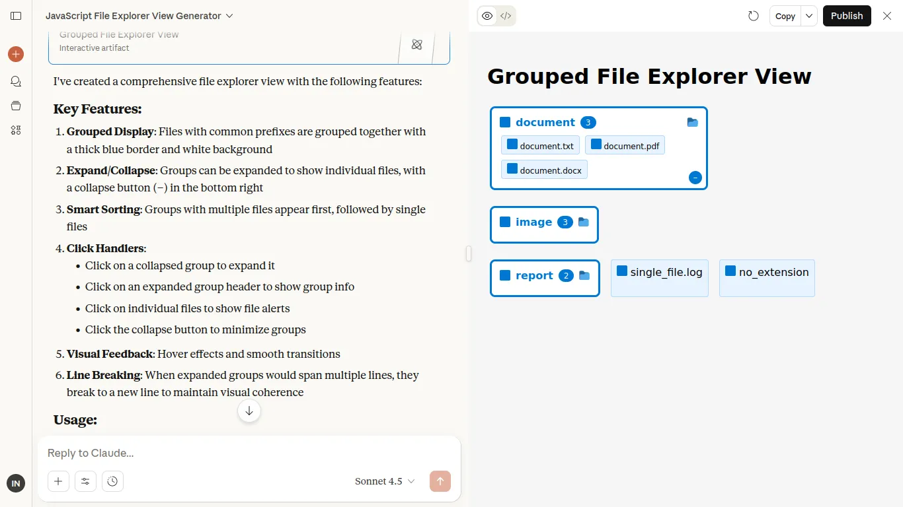Open the Copy options dropdown arrow
This screenshot has height=507, width=903.
(809, 16)
